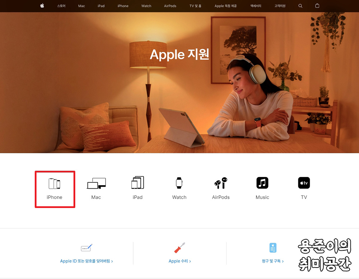
Task: Open the iPad menu in the top navigation
Action: [101, 6]
